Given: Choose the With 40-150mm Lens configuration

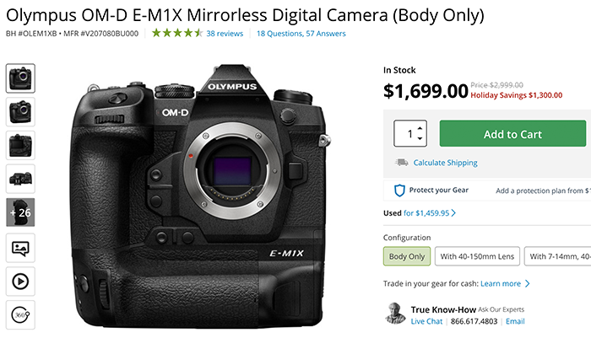Looking at the screenshot, I should point(475,255).
